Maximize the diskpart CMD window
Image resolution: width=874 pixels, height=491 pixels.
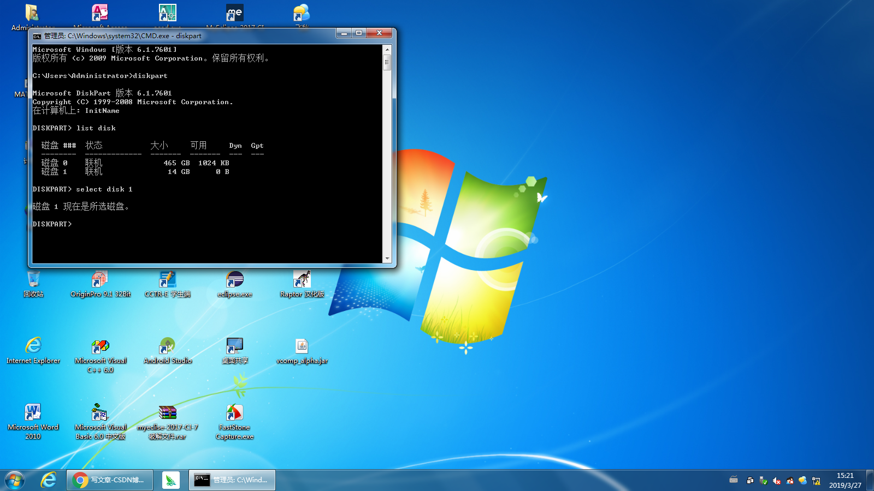pos(359,33)
